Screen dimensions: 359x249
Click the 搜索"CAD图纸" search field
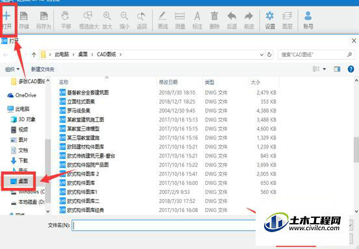pyautogui.click(x=317, y=54)
